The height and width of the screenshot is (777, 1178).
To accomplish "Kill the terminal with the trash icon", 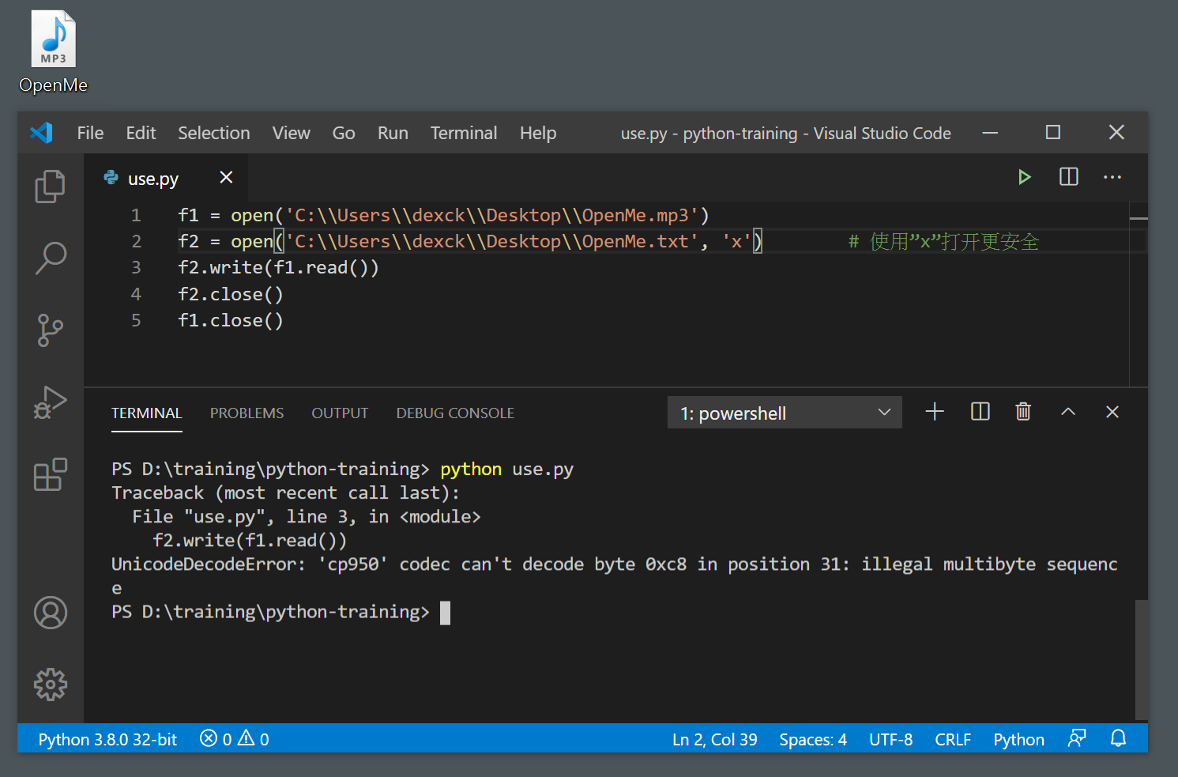I will pyautogui.click(x=1023, y=412).
